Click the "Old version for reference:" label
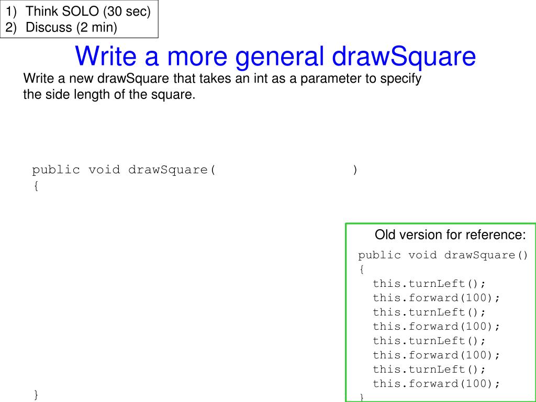Image resolution: width=536 pixels, height=402 pixels. (x=450, y=235)
